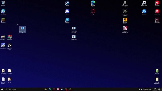The width and height of the screenshot is (162, 91).
Task: Open the notification center icon
Action: point(159,89)
